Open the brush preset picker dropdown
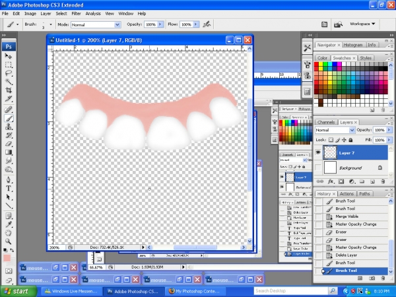 tap(51, 24)
